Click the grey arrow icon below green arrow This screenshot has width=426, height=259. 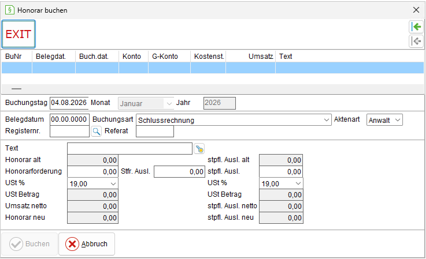[x=416, y=41]
